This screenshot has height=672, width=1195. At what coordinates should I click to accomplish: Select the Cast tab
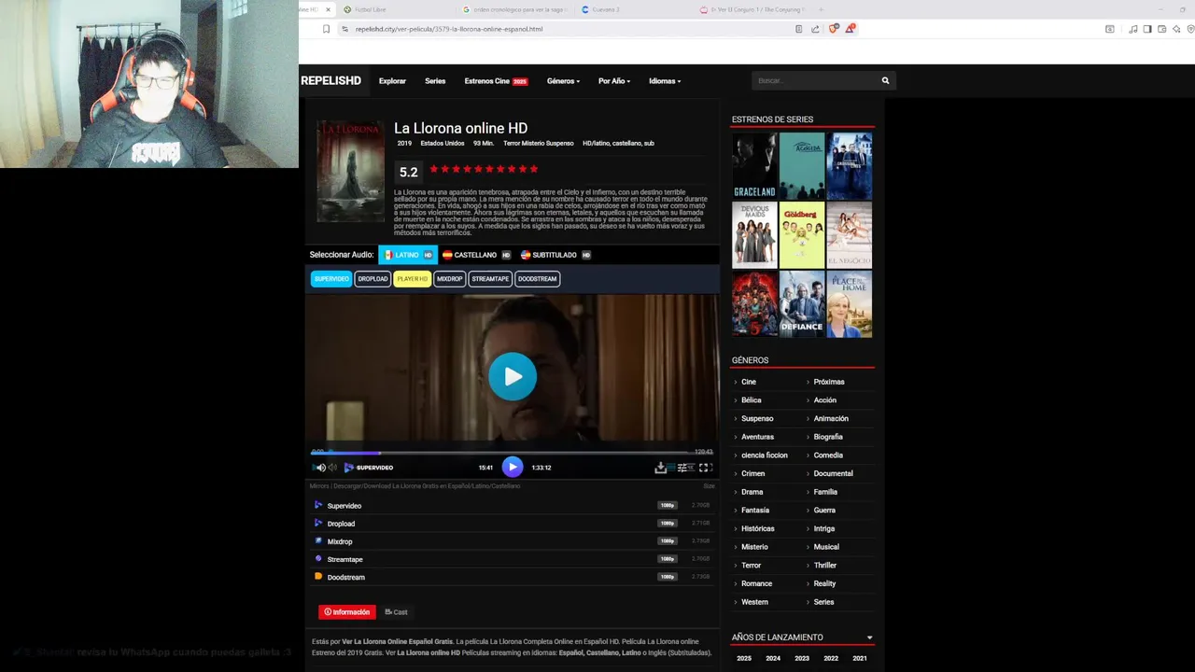pyautogui.click(x=397, y=612)
